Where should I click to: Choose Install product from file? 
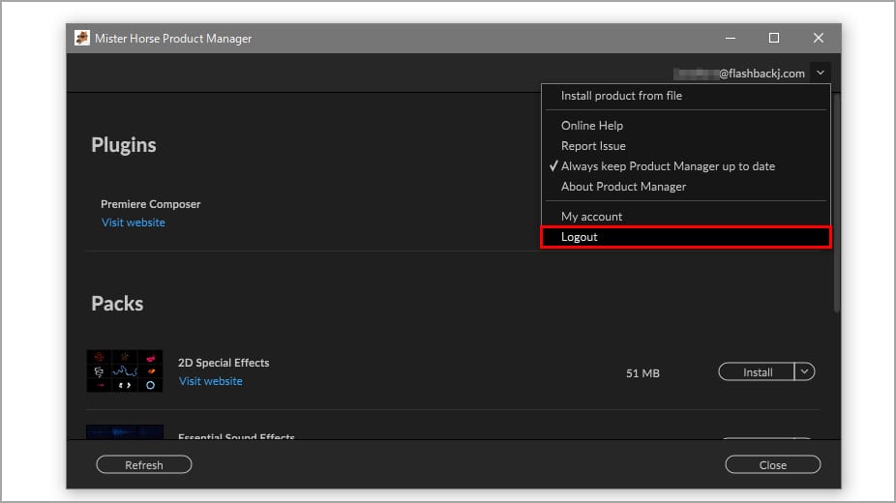(621, 96)
